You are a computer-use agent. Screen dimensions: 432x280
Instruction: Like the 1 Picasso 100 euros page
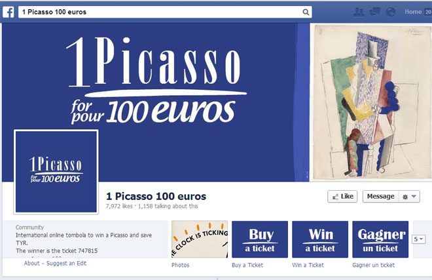[342, 196]
